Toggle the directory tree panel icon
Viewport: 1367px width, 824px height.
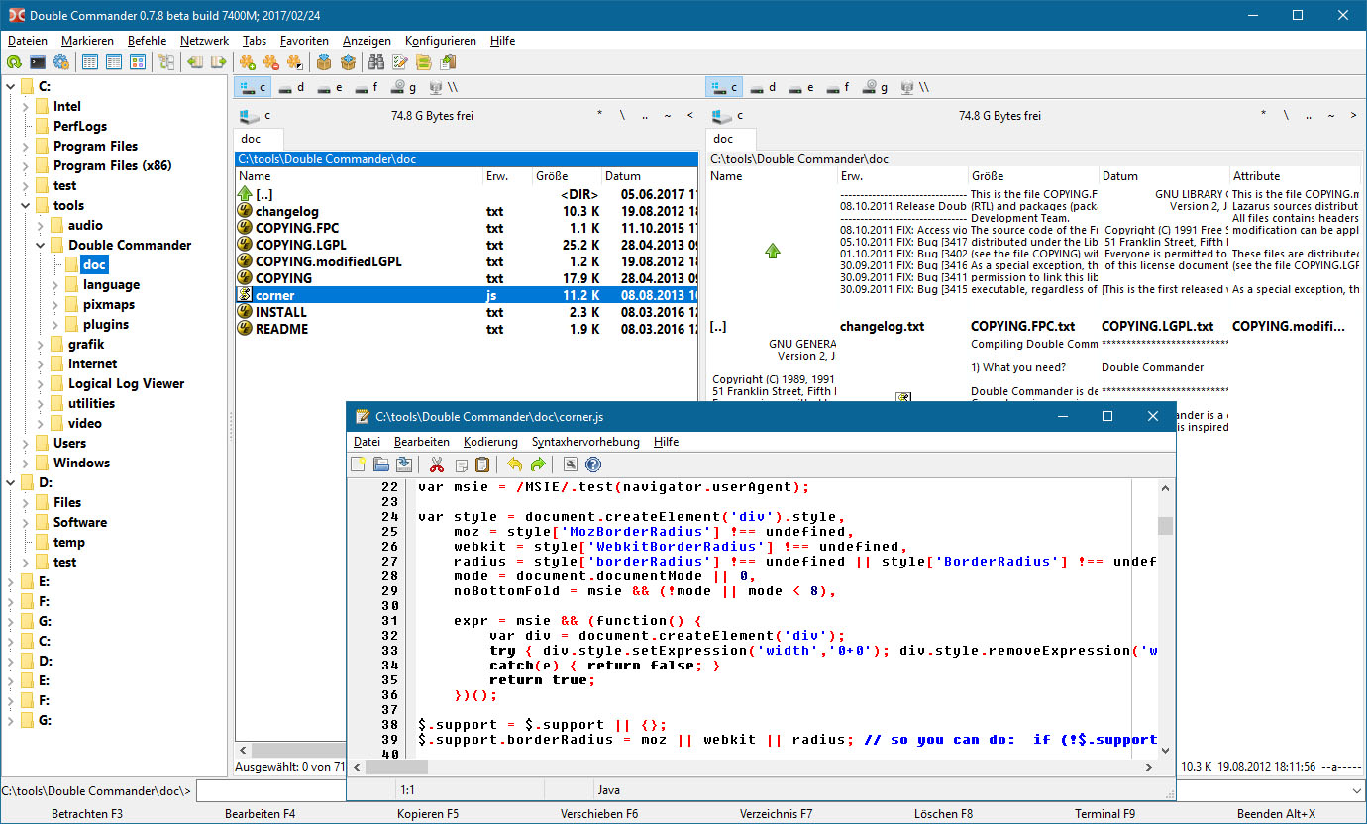point(166,62)
